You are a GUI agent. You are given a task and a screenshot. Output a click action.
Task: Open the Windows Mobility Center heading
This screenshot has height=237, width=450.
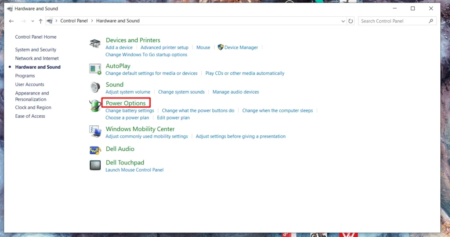[x=140, y=129]
